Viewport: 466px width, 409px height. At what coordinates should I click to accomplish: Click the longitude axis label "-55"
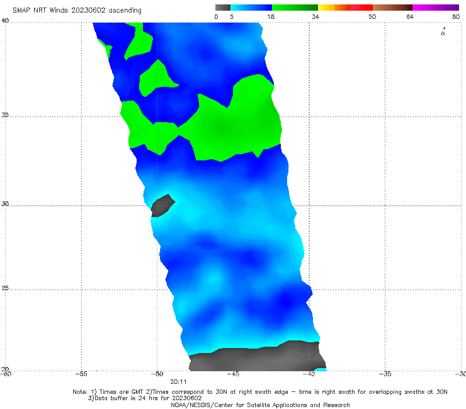coord(81,374)
